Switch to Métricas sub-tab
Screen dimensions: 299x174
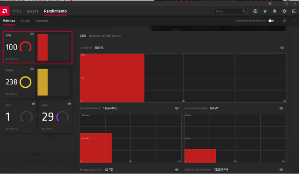click(9, 21)
